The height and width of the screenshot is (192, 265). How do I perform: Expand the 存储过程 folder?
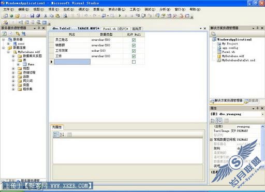click(13, 72)
